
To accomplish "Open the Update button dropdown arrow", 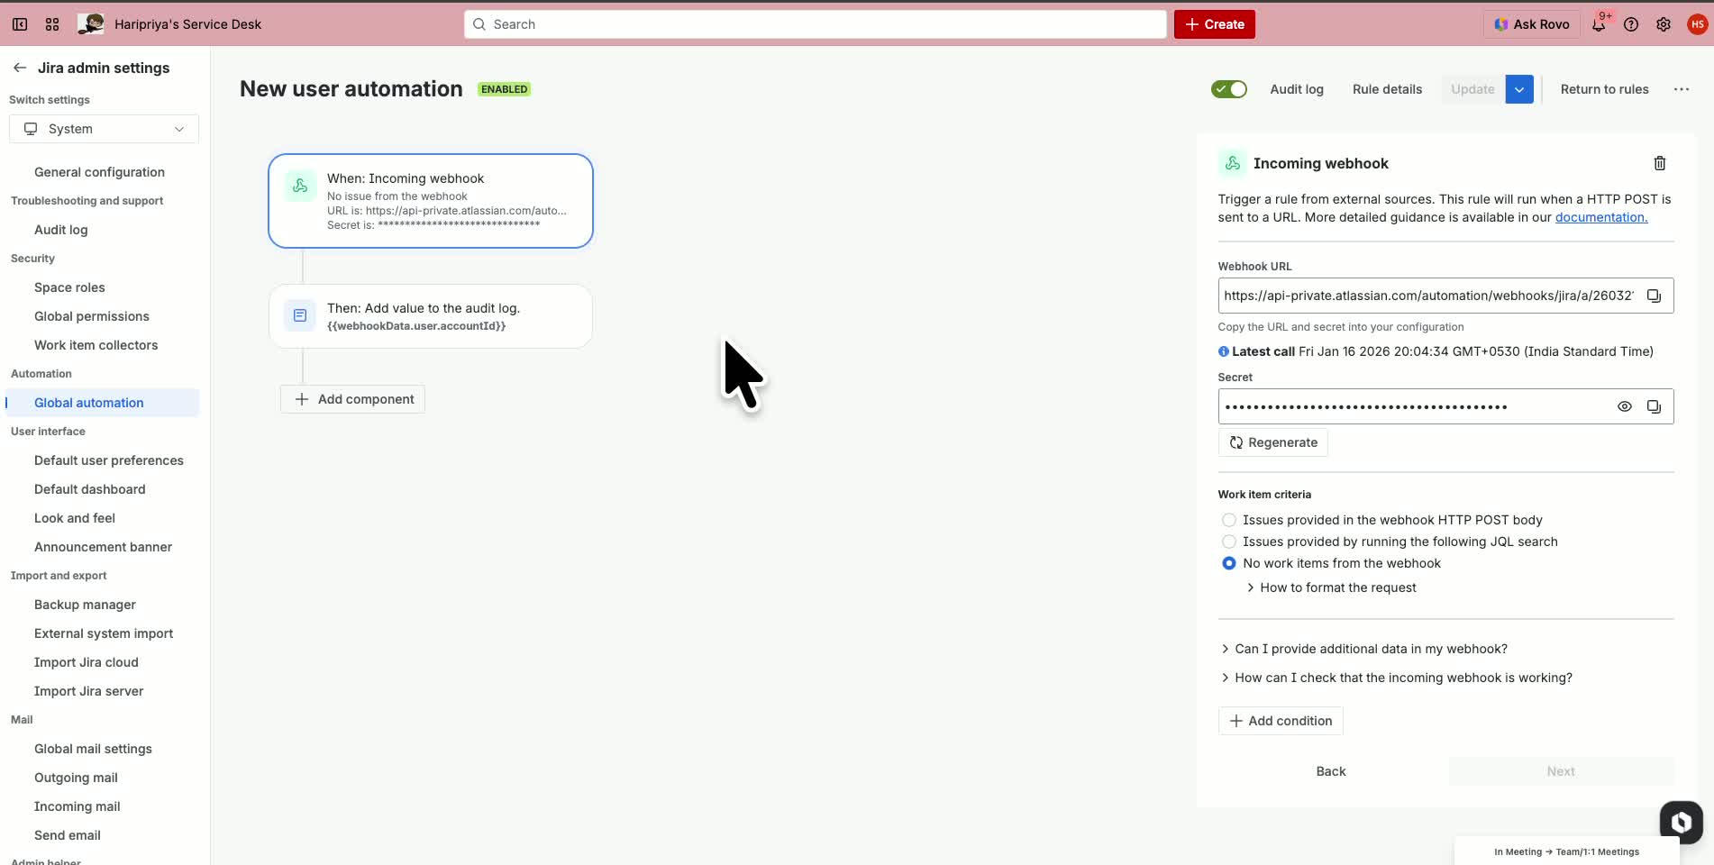I will (1519, 89).
